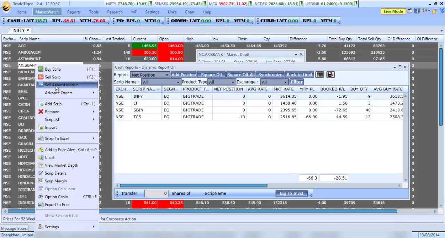
Task: Open the Settings menu in menu bar
Action: point(152,12)
